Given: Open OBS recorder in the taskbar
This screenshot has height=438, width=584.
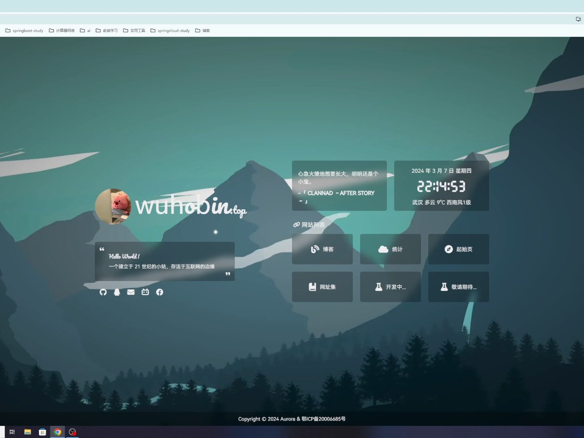Looking at the screenshot, I should pos(73,432).
